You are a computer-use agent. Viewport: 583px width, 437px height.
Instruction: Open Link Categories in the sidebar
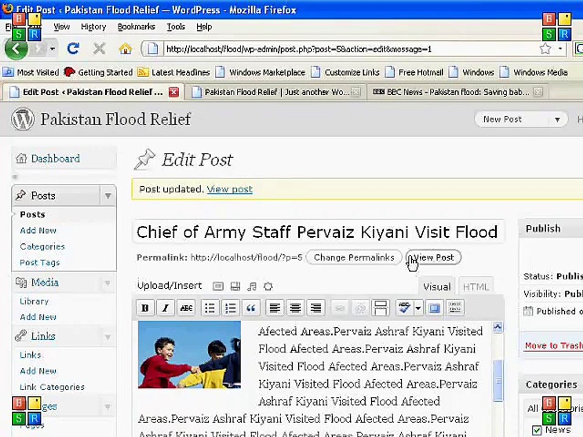52,387
